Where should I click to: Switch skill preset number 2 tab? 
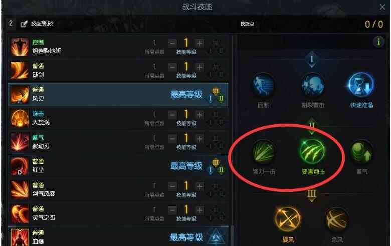(11, 24)
